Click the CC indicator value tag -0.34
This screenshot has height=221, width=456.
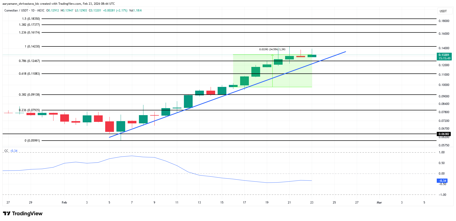pyautogui.click(x=442, y=181)
